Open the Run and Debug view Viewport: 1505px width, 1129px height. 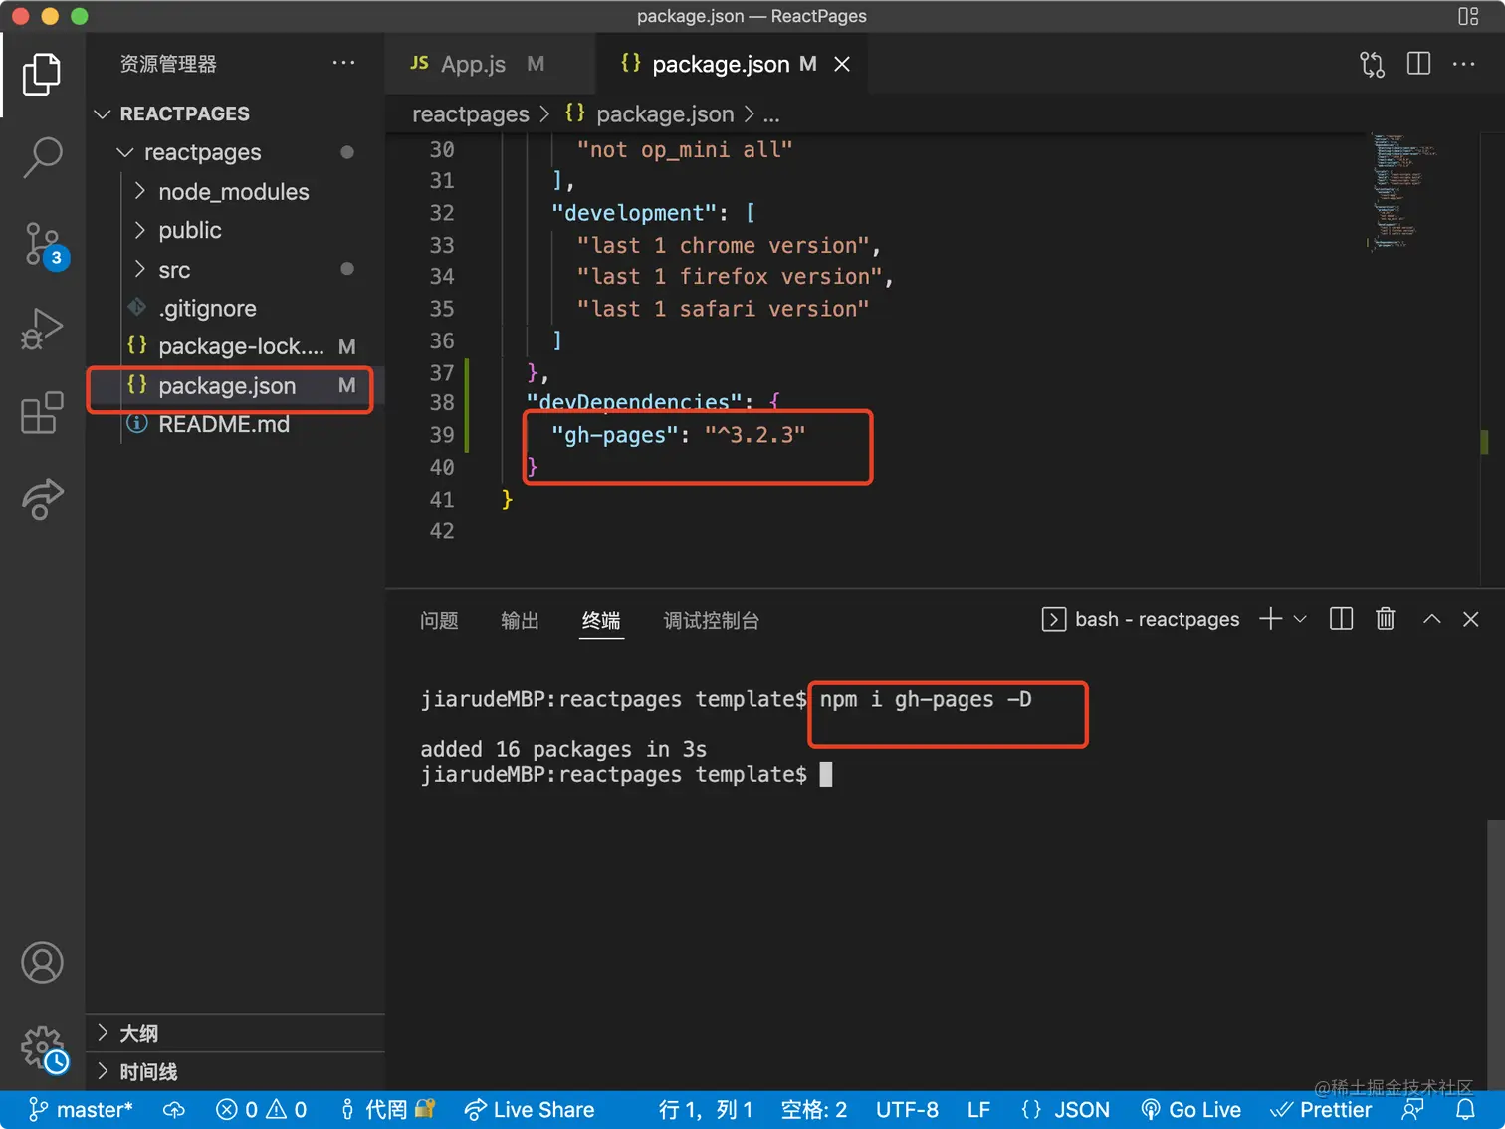click(x=42, y=330)
